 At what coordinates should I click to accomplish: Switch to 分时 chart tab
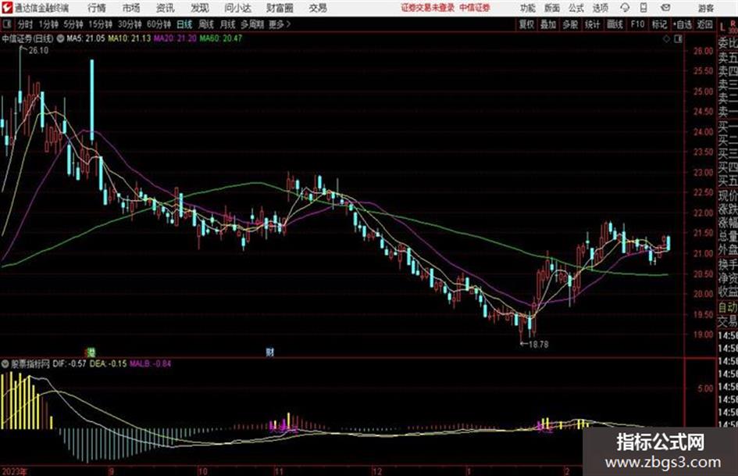[x=25, y=24]
